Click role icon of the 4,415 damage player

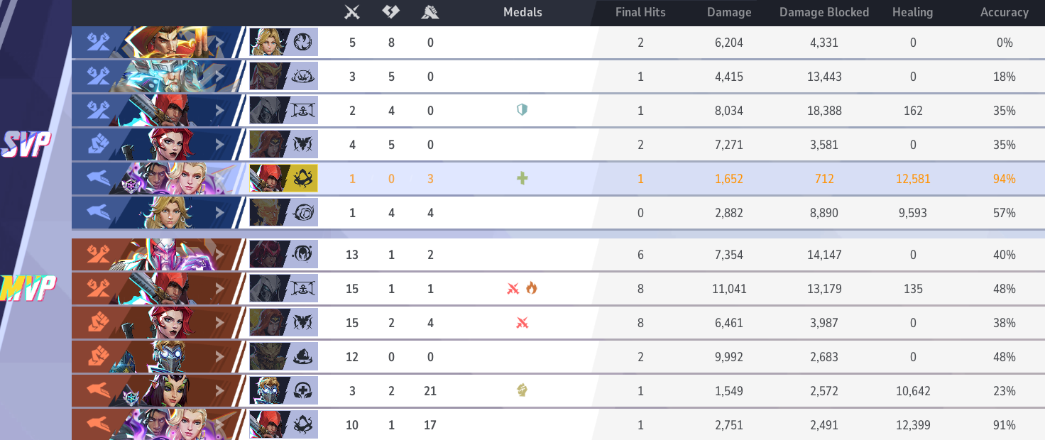coord(98,76)
